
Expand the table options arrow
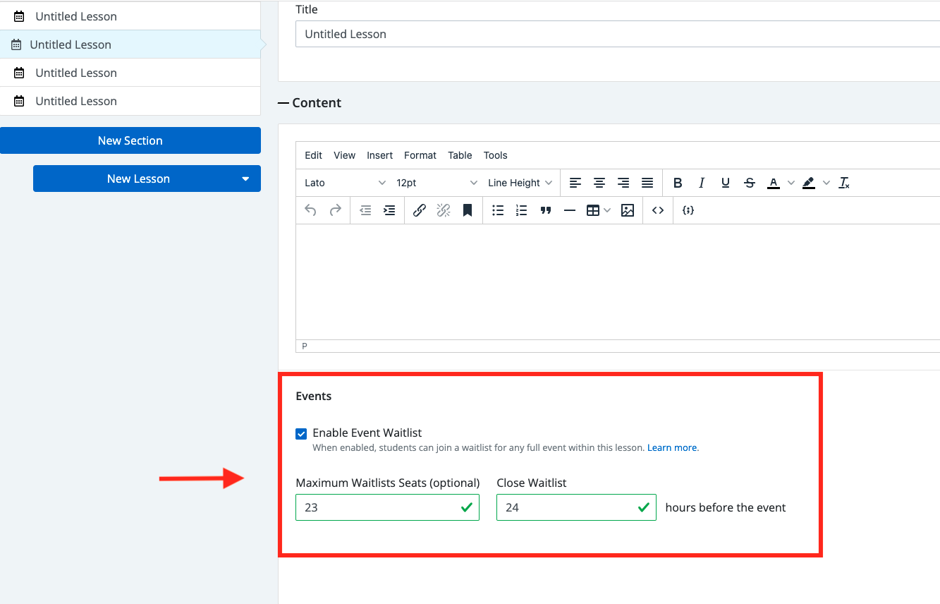coord(607,210)
